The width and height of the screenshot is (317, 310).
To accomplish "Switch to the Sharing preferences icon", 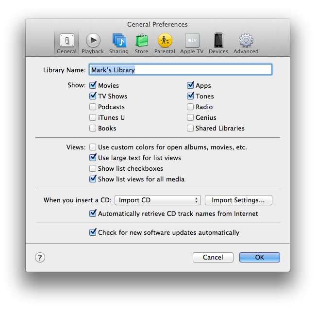I will tap(118, 43).
